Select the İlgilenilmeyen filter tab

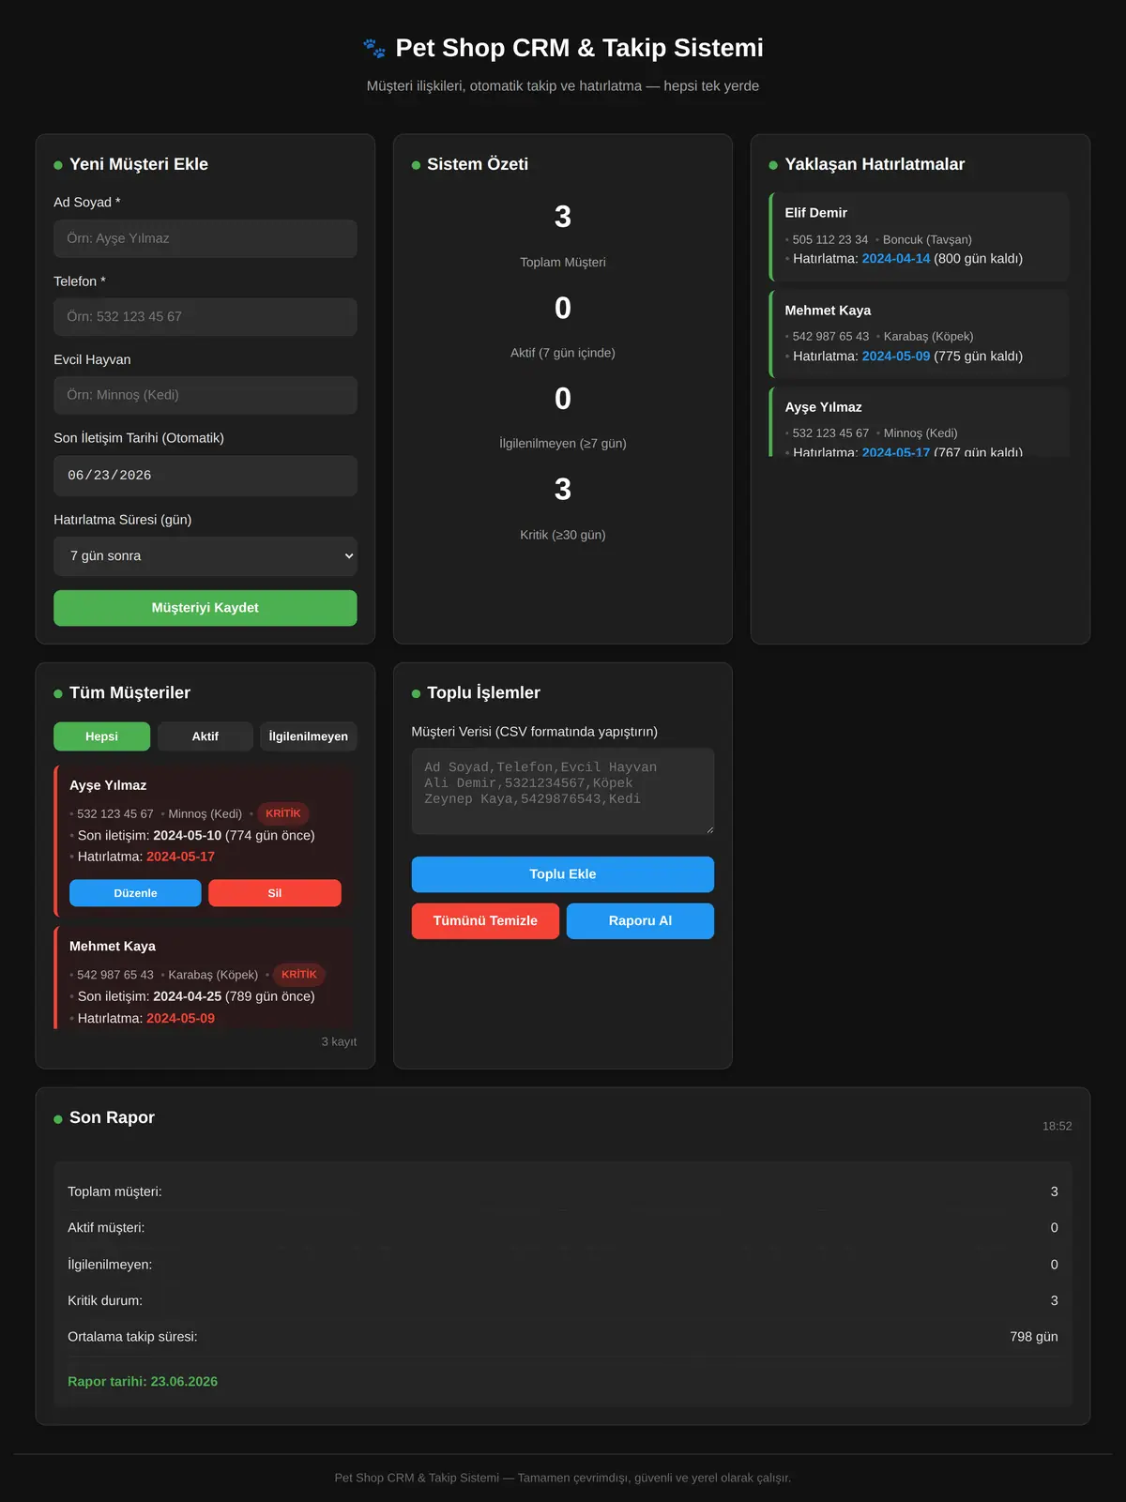click(x=309, y=736)
